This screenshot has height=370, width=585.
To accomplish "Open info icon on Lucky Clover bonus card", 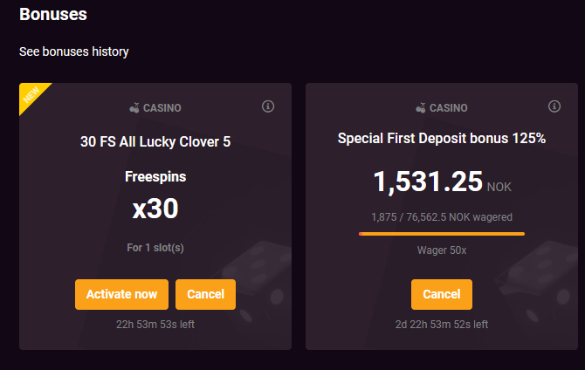I will (x=268, y=106).
